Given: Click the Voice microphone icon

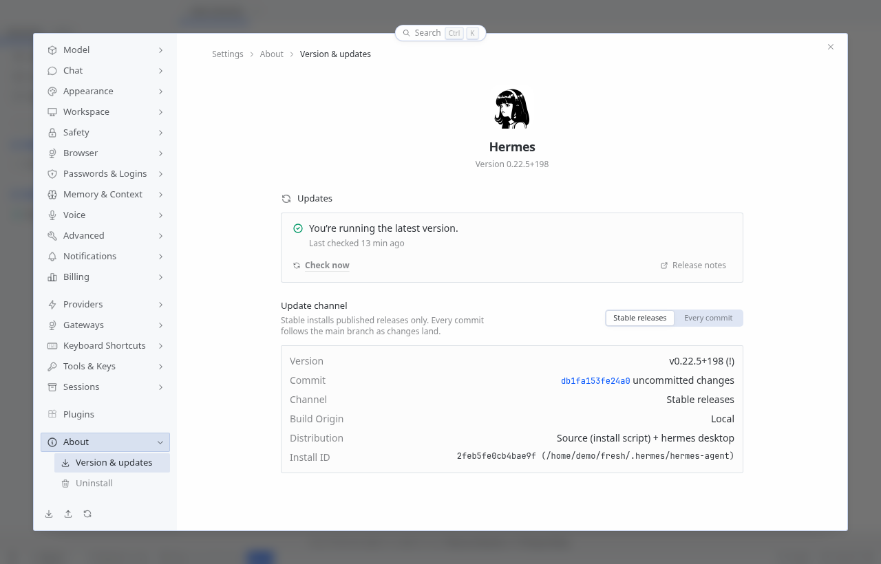Looking at the screenshot, I should (52, 215).
